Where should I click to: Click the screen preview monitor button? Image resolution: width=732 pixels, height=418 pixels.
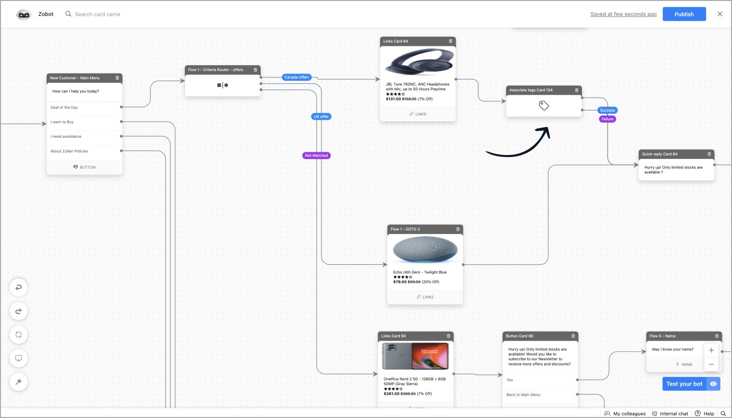[x=18, y=358]
